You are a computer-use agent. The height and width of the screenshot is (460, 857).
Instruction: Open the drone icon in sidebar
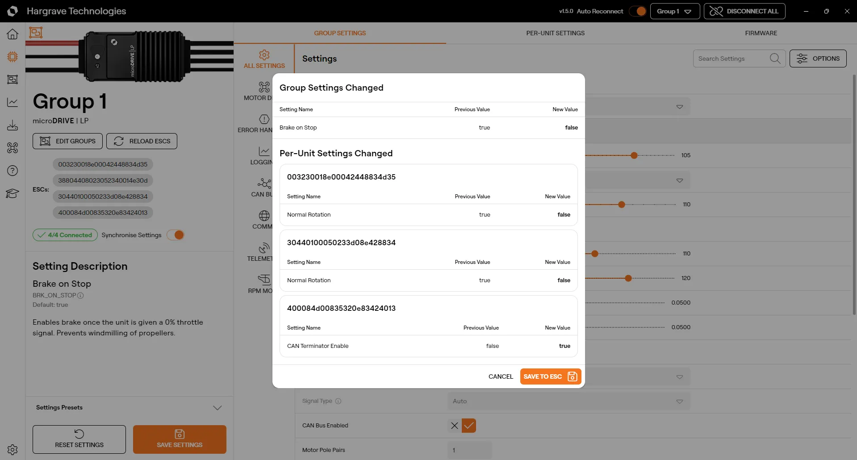tap(13, 148)
